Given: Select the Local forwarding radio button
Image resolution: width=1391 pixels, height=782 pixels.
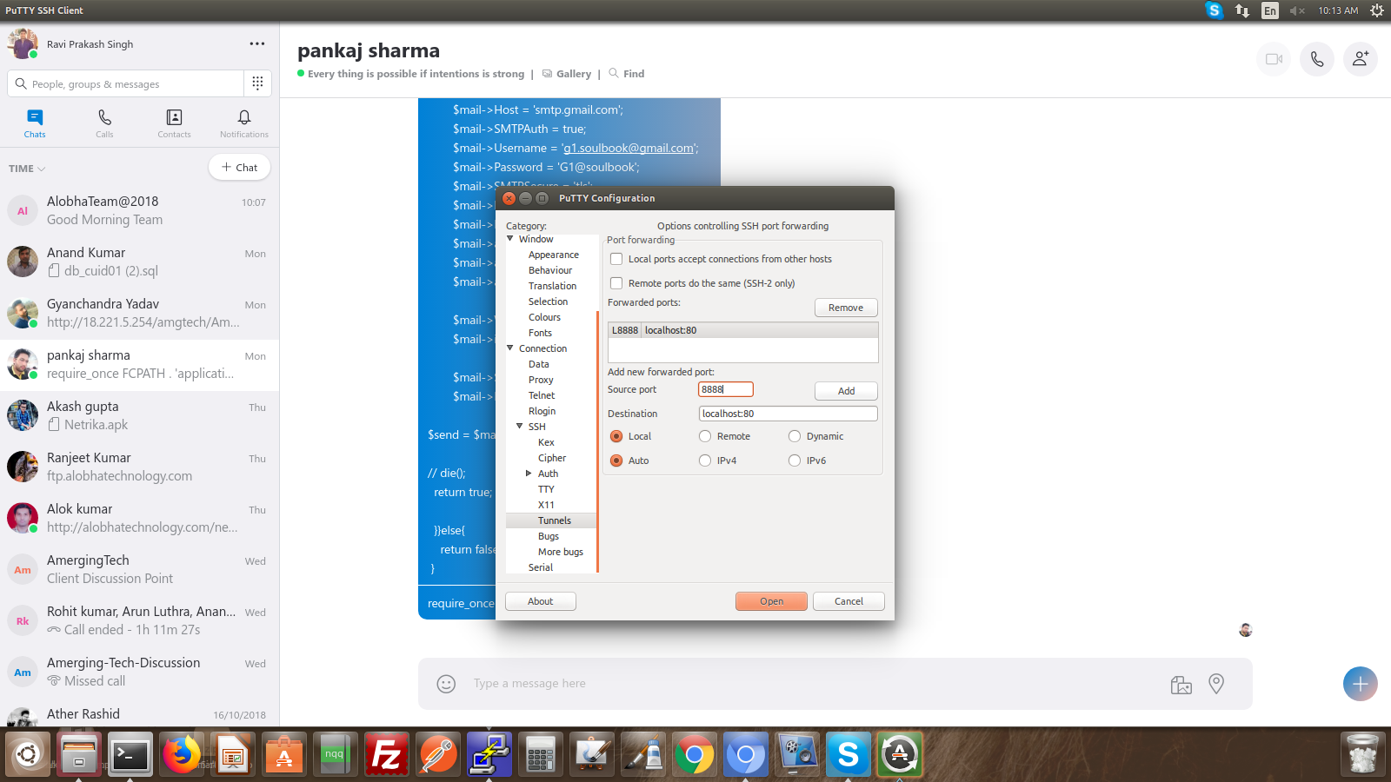Looking at the screenshot, I should [616, 436].
